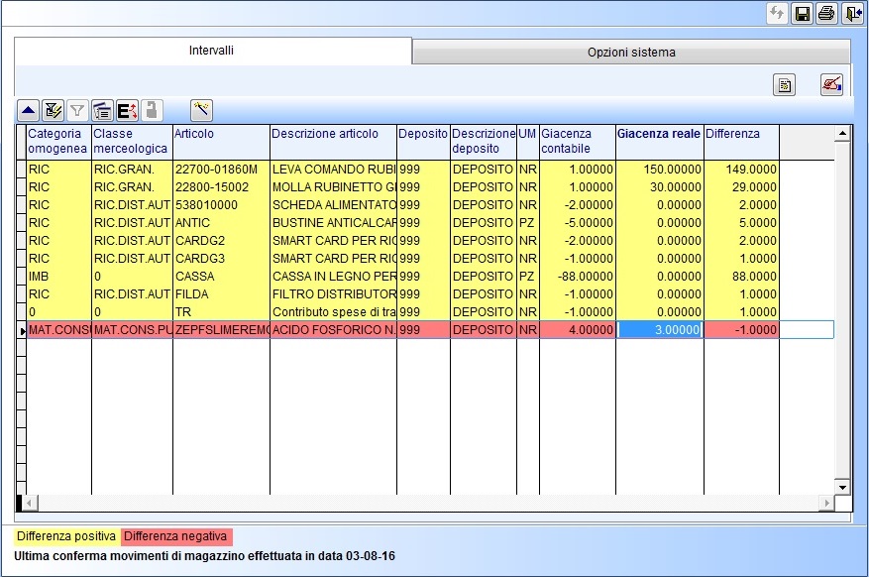Viewport: 869px width, 577px height.
Task: Select article cell 22700-01860M
Action: pos(221,170)
